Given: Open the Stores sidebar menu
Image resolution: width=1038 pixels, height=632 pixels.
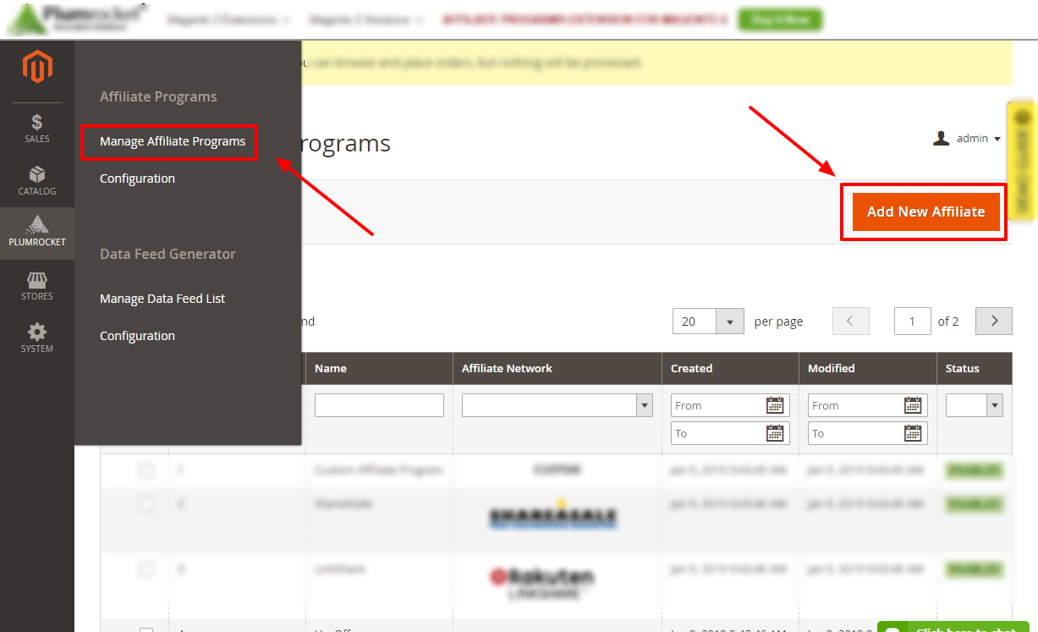Looking at the screenshot, I should tap(37, 286).
